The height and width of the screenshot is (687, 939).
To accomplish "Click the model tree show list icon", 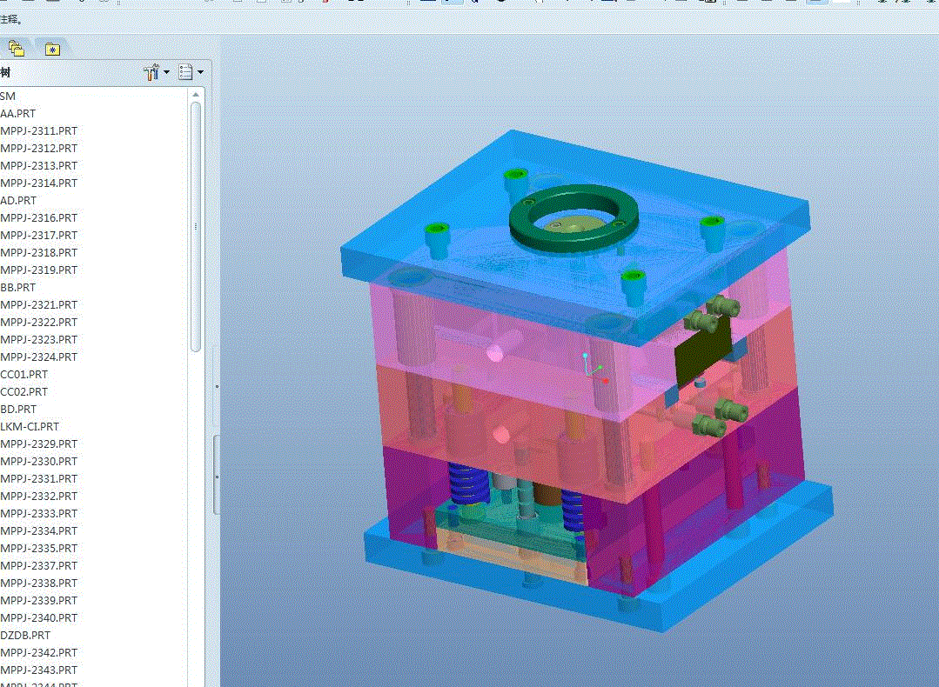I will tap(185, 72).
